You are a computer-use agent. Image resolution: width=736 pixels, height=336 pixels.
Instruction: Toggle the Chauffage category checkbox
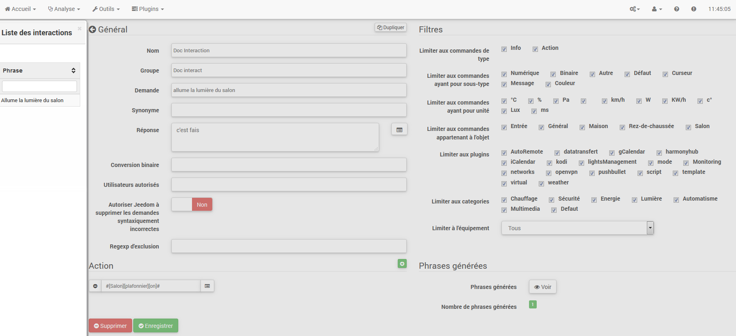[x=504, y=200]
